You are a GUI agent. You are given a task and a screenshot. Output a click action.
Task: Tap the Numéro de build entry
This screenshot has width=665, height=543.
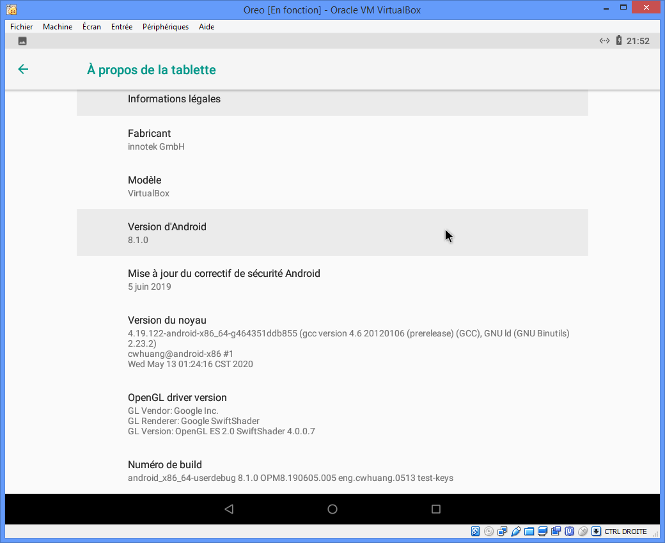[x=332, y=471]
